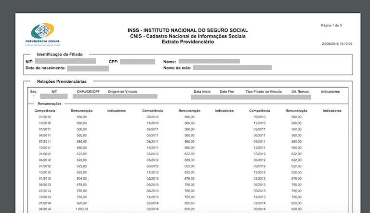
Task: Click the CPF: field label
Action: pyautogui.click(x=113, y=62)
